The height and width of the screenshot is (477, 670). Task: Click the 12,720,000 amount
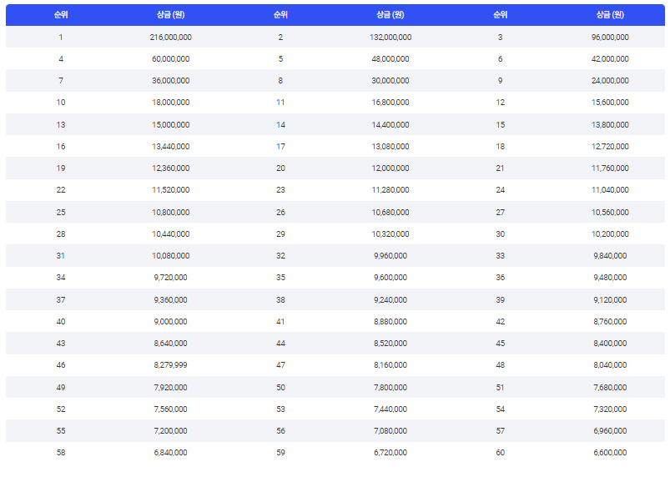[610, 147]
